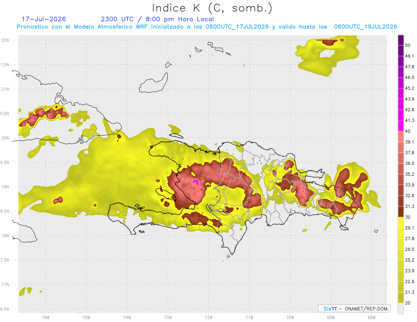This screenshot has width=417, height=322.
Task: Click the dark purple swatch above legend value 50
Action: click(x=401, y=40)
